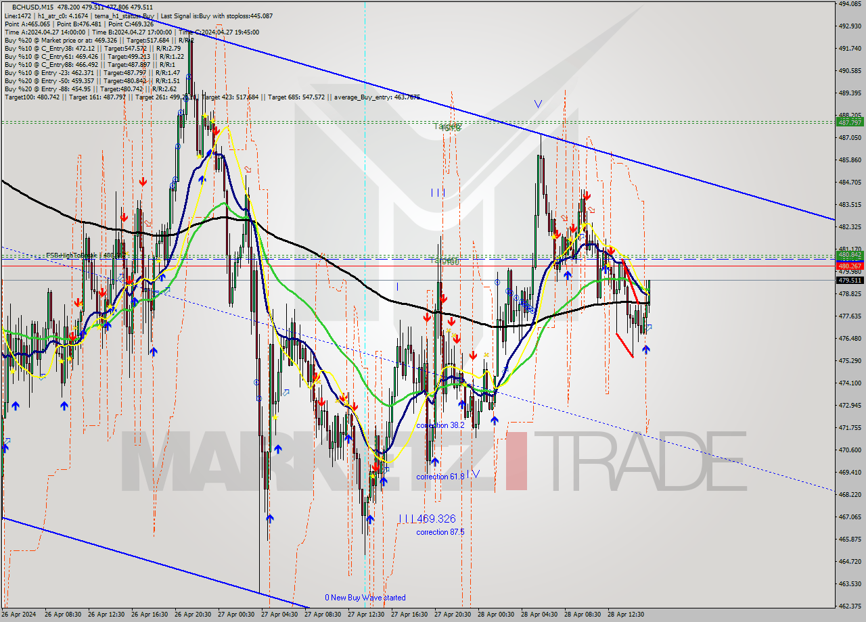
Task: Click the '26 Apr 20:30' time axis label
Action: [194, 615]
